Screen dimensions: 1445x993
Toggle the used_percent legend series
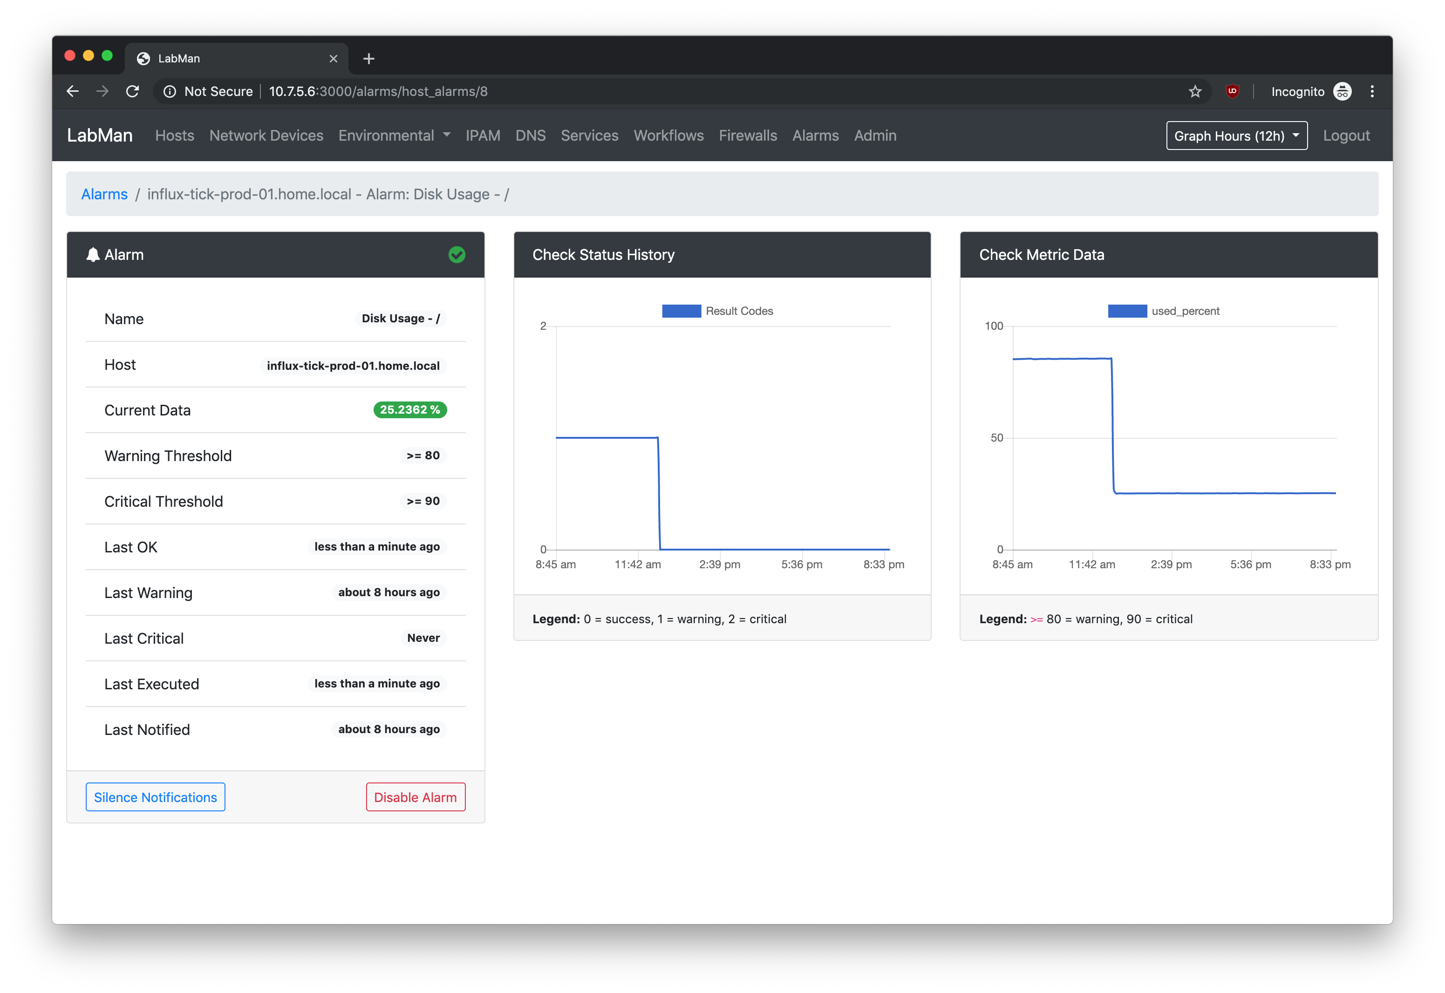click(x=1163, y=311)
